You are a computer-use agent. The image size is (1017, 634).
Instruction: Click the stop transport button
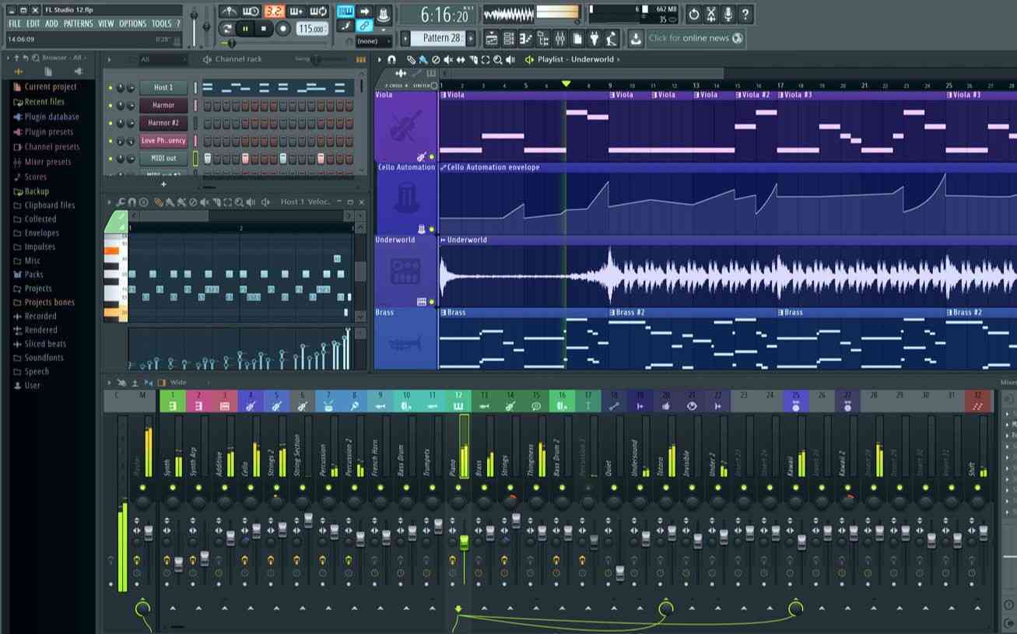coord(264,29)
